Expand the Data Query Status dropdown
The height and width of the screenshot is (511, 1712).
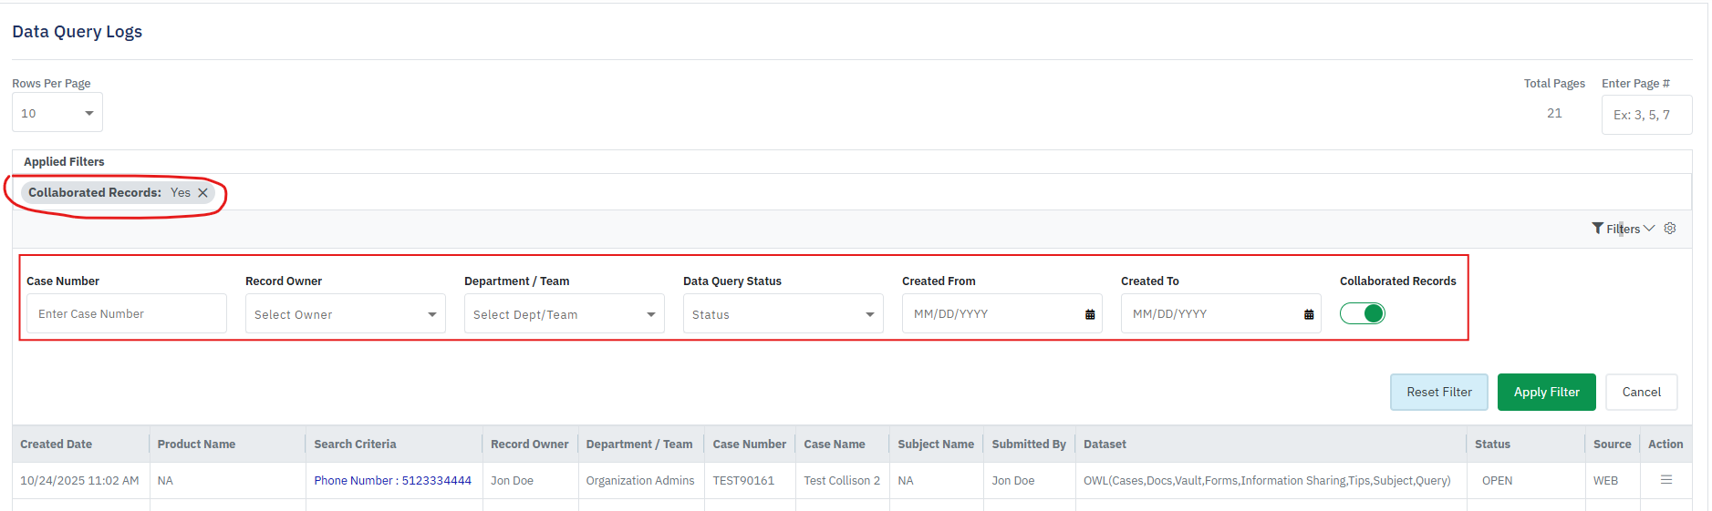click(x=783, y=314)
